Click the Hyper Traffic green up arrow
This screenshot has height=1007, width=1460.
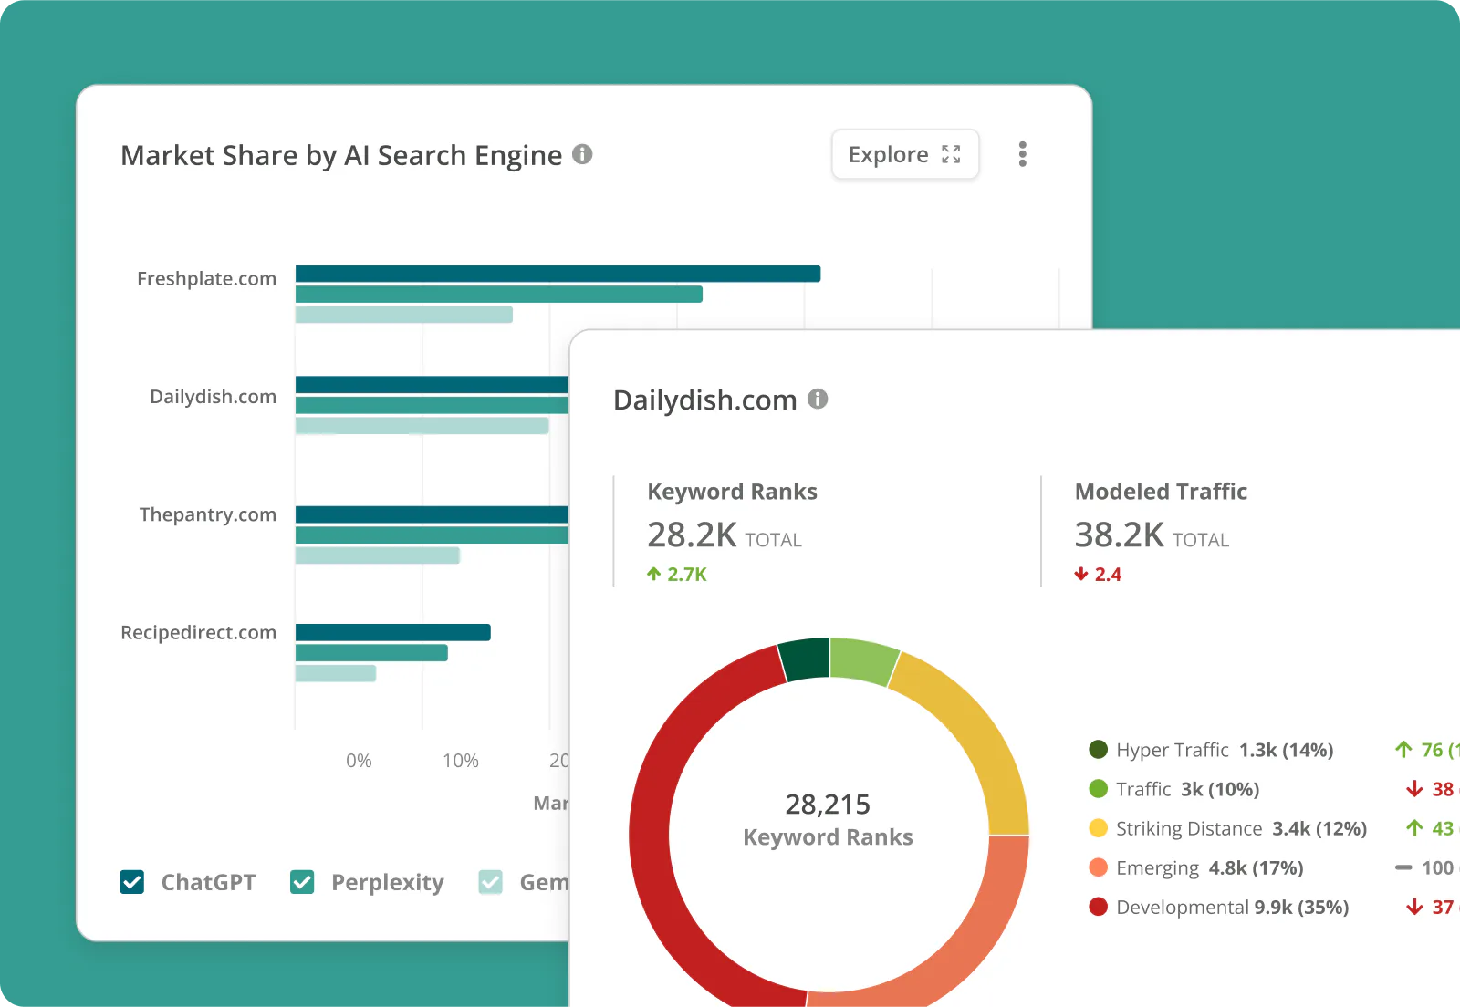pos(1403,750)
